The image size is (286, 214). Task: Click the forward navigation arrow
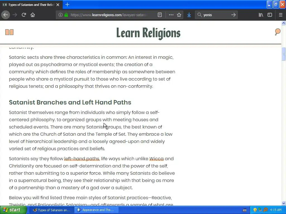[x=15, y=15]
